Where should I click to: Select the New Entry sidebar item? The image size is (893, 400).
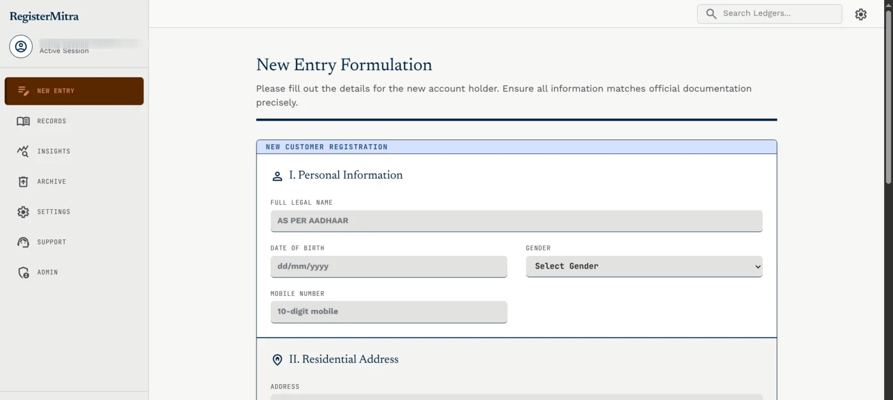(x=74, y=91)
